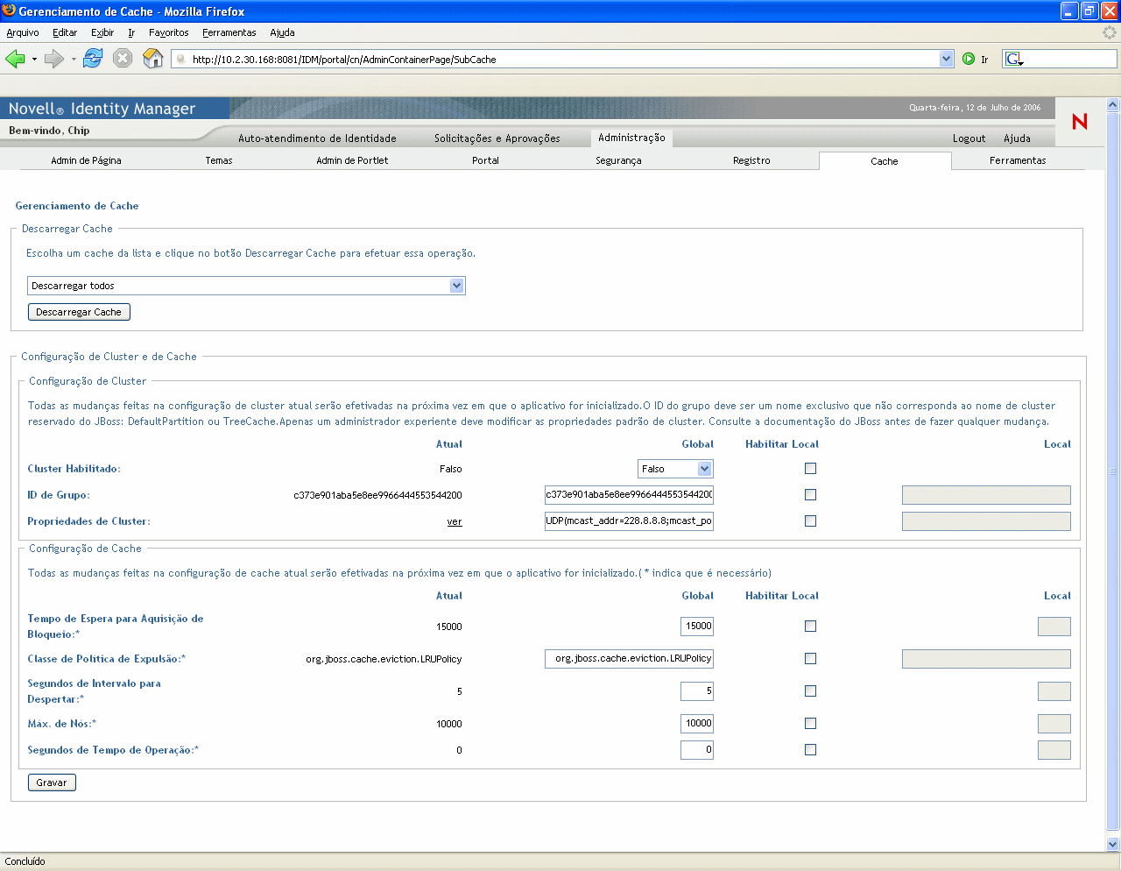Image resolution: width=1121 pixels, height=871 pixels.
Task: Open the Ferramentas menu
Action: click(x=229, y=32)
